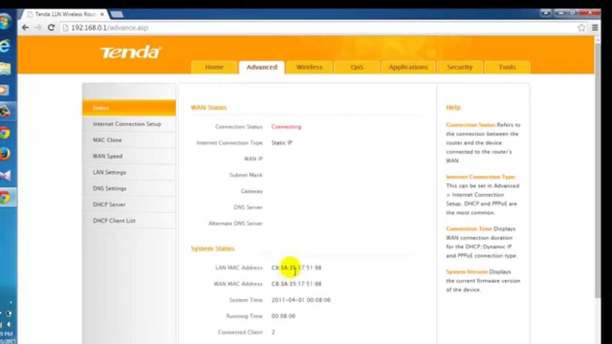Open Internet Connection Setup in sidebar
Screen dimensions: 612x344
tap(129, 124)
